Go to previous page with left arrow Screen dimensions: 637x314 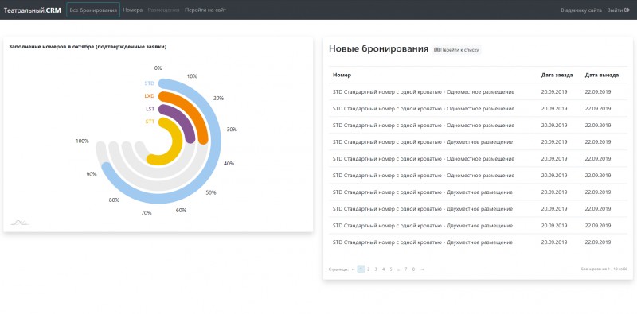353,269
